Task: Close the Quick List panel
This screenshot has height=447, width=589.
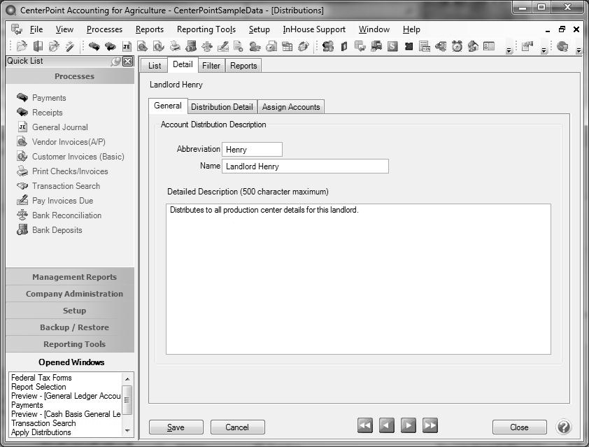Action: point(128,62)
